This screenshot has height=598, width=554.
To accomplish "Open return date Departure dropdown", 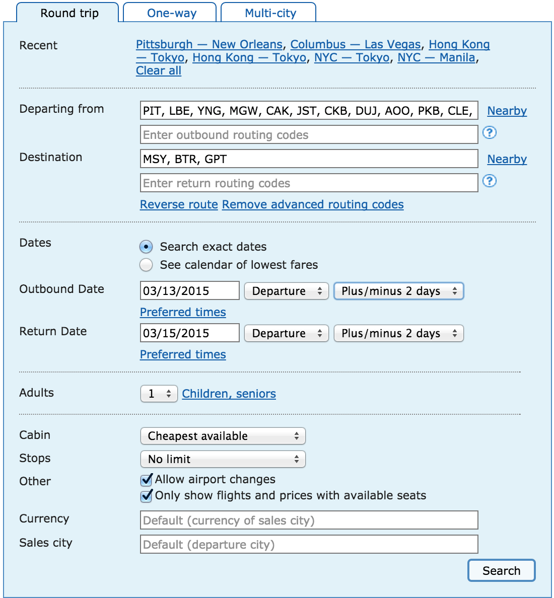I will click(x=286, y=333).
